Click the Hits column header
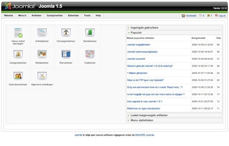The width and height of the screenshot is (229, 146). [219, 38]
